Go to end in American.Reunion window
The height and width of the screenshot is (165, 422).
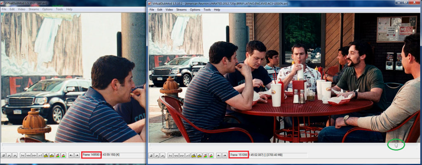click(188, 155)
